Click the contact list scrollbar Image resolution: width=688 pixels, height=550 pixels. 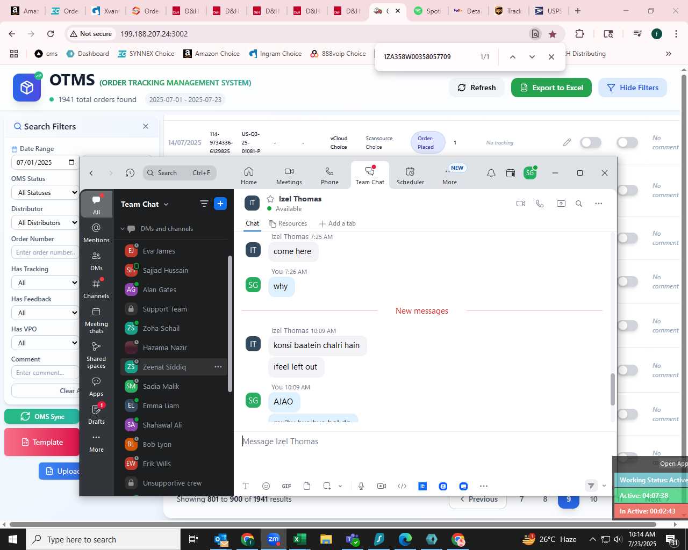[230, 324]
